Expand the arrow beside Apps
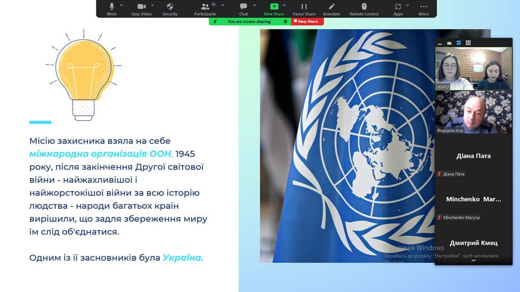The height and width of the screenshot is (292, 520). point(407,5)
